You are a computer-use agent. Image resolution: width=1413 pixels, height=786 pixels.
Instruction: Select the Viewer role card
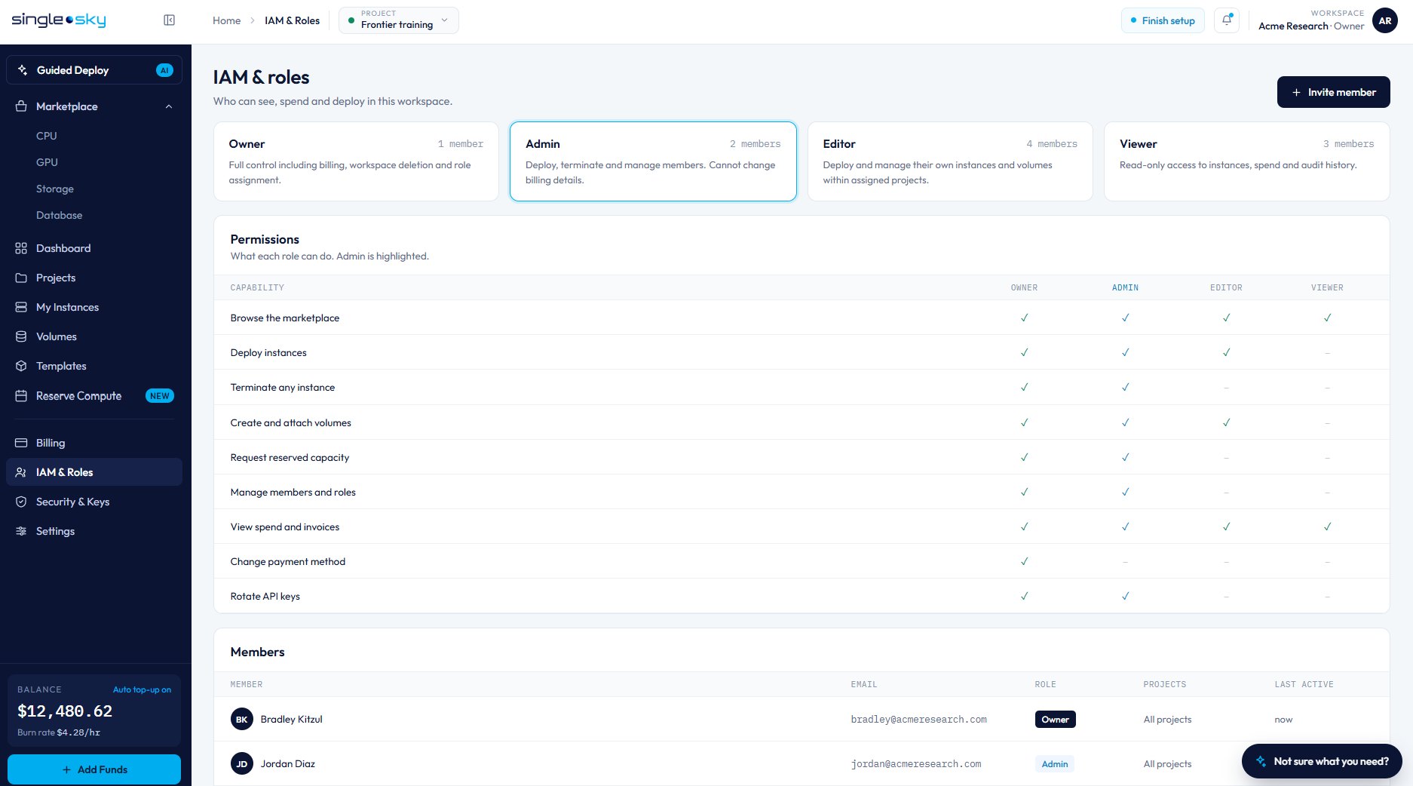tap(1247, 161)
